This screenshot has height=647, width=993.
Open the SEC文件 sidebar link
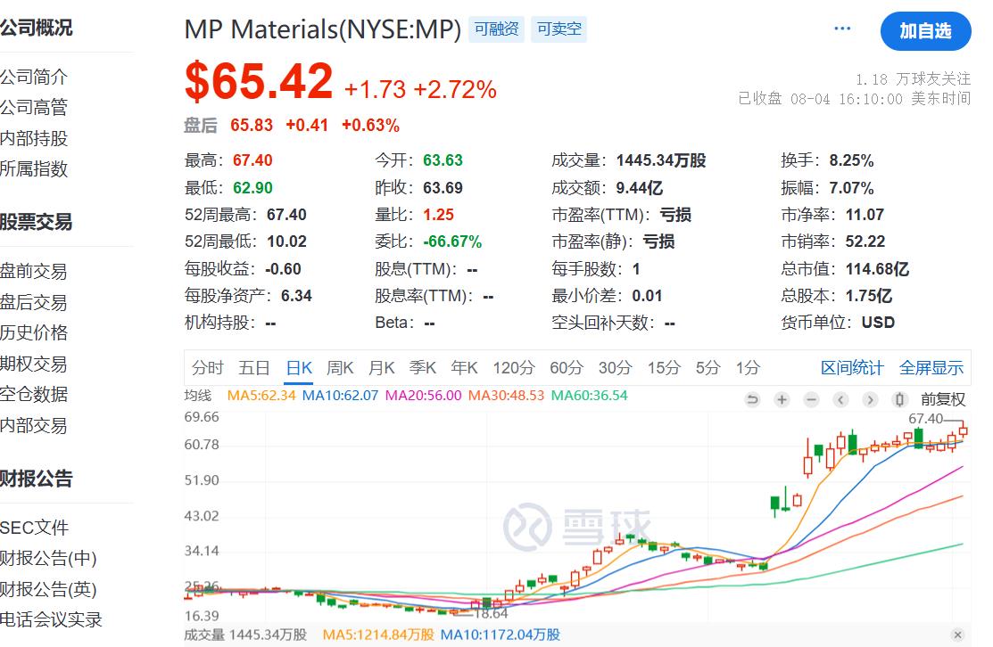tap(34, 528)
